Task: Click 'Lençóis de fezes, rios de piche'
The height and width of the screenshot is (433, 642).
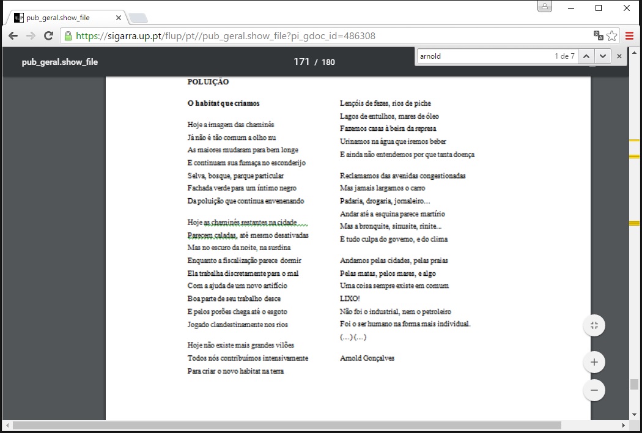Action: (385, 103)
